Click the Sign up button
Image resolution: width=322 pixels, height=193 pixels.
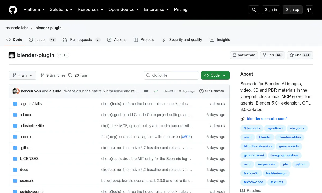pyautogui.click(x=292, y=10)
